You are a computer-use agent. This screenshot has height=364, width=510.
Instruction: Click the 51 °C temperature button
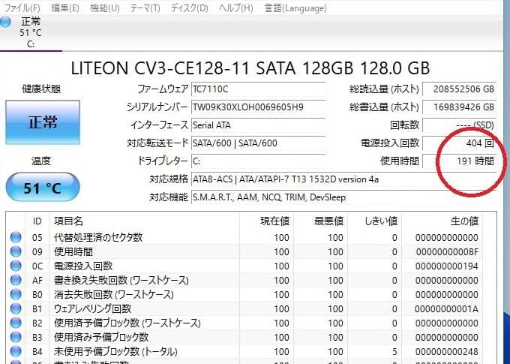[x=43, y=188]
